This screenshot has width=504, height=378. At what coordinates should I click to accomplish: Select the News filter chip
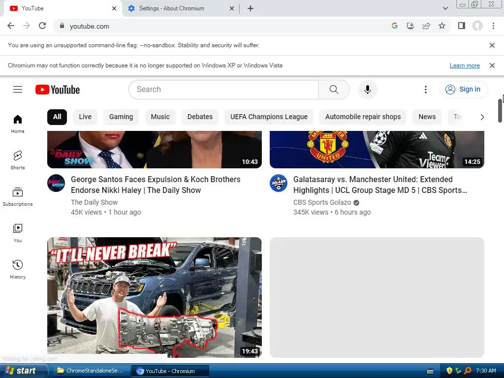coord(427,117)
